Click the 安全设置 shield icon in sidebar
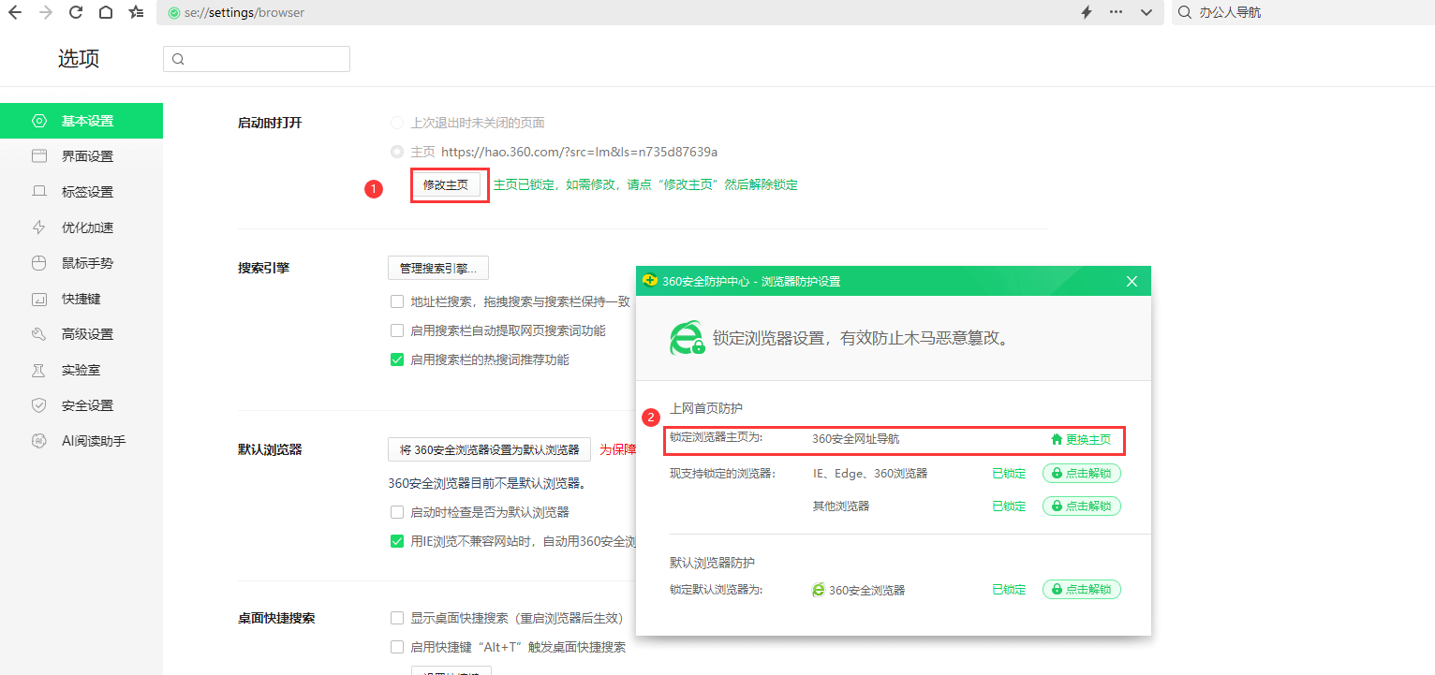This screenshot has width=1435, height=675. pyautogui.click(x=38, y=404)
